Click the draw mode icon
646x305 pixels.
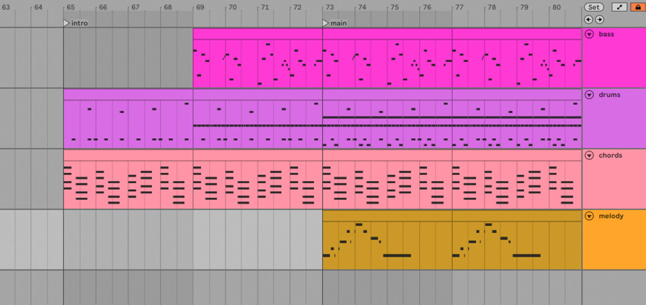tap(619, 7)
